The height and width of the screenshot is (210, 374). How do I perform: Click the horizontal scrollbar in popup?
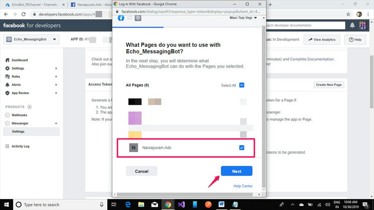pos(185,195)
